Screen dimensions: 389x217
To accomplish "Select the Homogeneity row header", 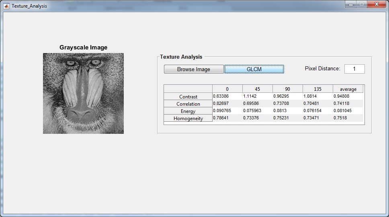I will [x=188, y=119].
